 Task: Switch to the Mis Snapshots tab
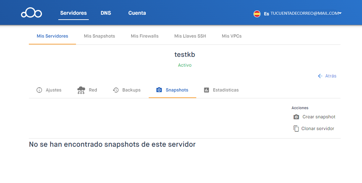[x=99, y=36]
